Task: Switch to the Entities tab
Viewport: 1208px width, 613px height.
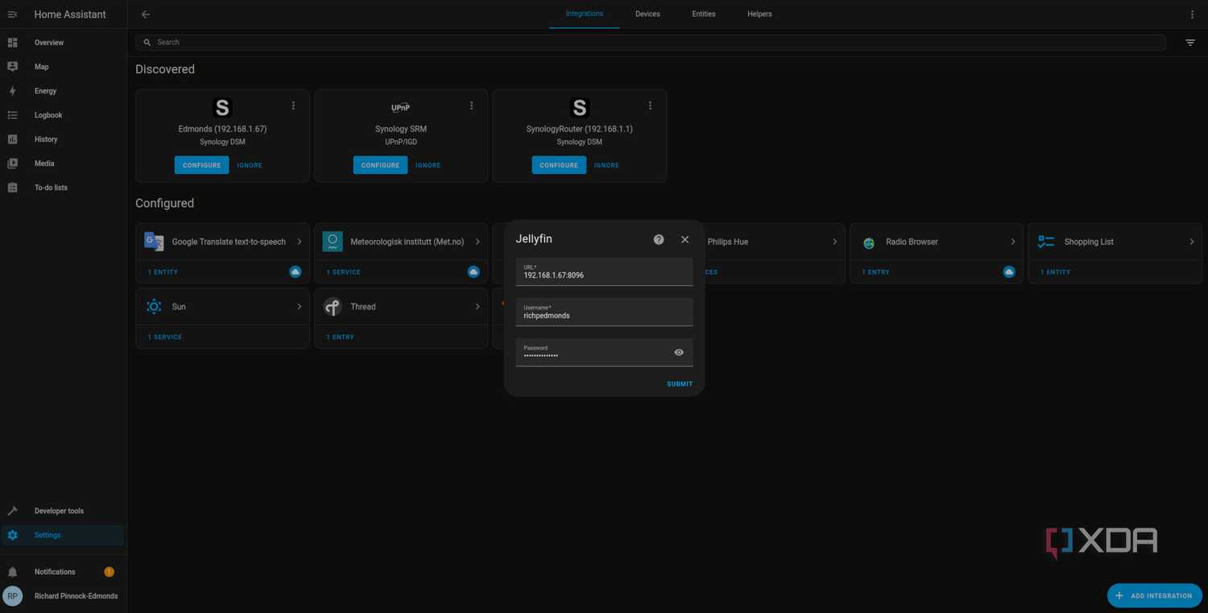Action: coord(704,14)
